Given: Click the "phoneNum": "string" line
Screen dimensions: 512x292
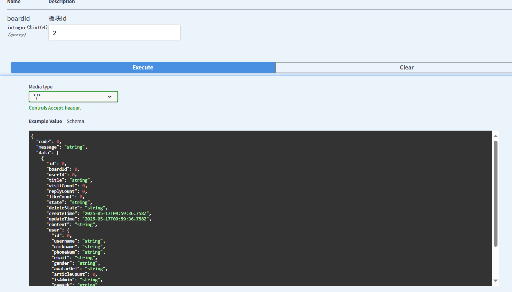Looking at the screenshot, I should coord(78,252).
